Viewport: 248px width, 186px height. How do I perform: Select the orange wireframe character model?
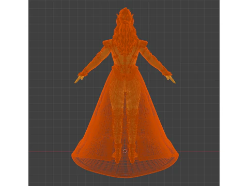pos(125,93)
